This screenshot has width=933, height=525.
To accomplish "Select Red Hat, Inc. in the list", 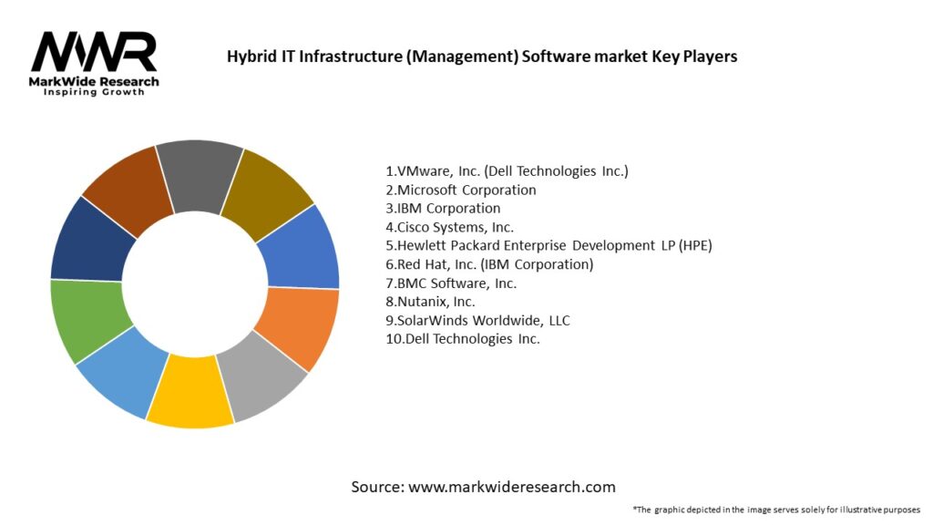I will click(489, 264).
